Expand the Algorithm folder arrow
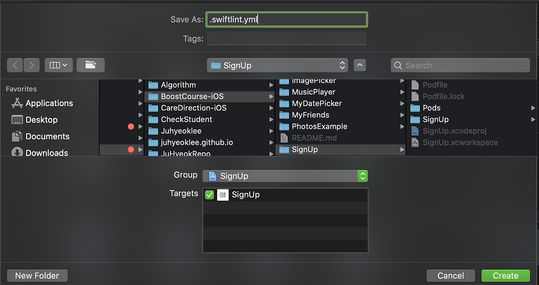 click(271, 85)
